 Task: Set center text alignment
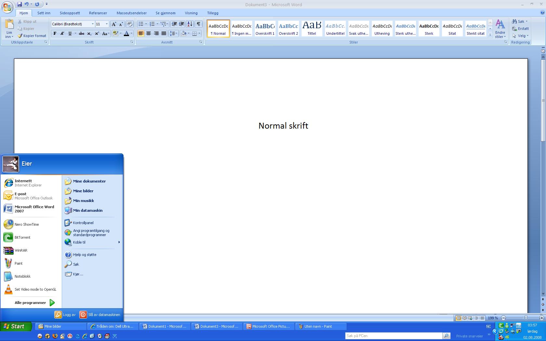149,33
